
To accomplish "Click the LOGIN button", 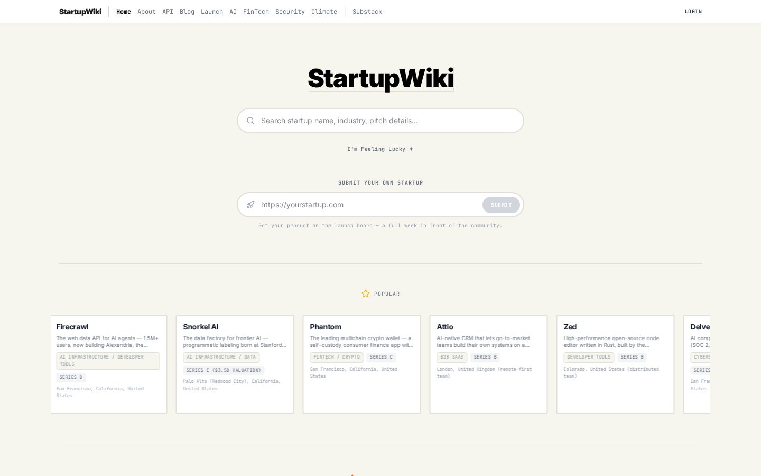I will pyautogui.click(x=693, y=12).
